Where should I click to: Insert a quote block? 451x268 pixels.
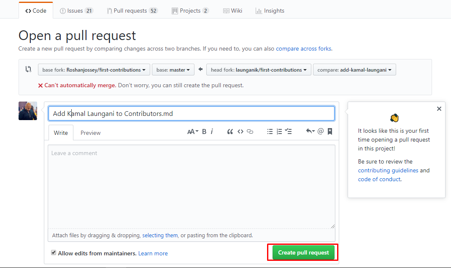230,131
